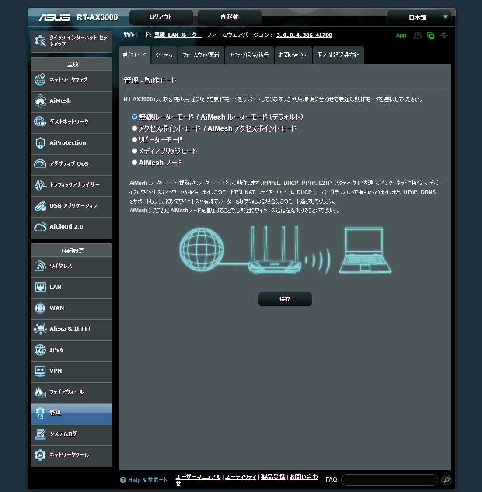Click the guest network users status icon
The width and height of the screenshot is (482, 492).
[417, 35]
